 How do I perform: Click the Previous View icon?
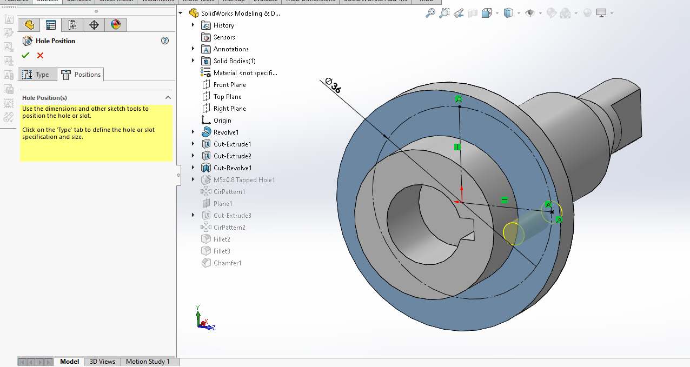point(458,13)
